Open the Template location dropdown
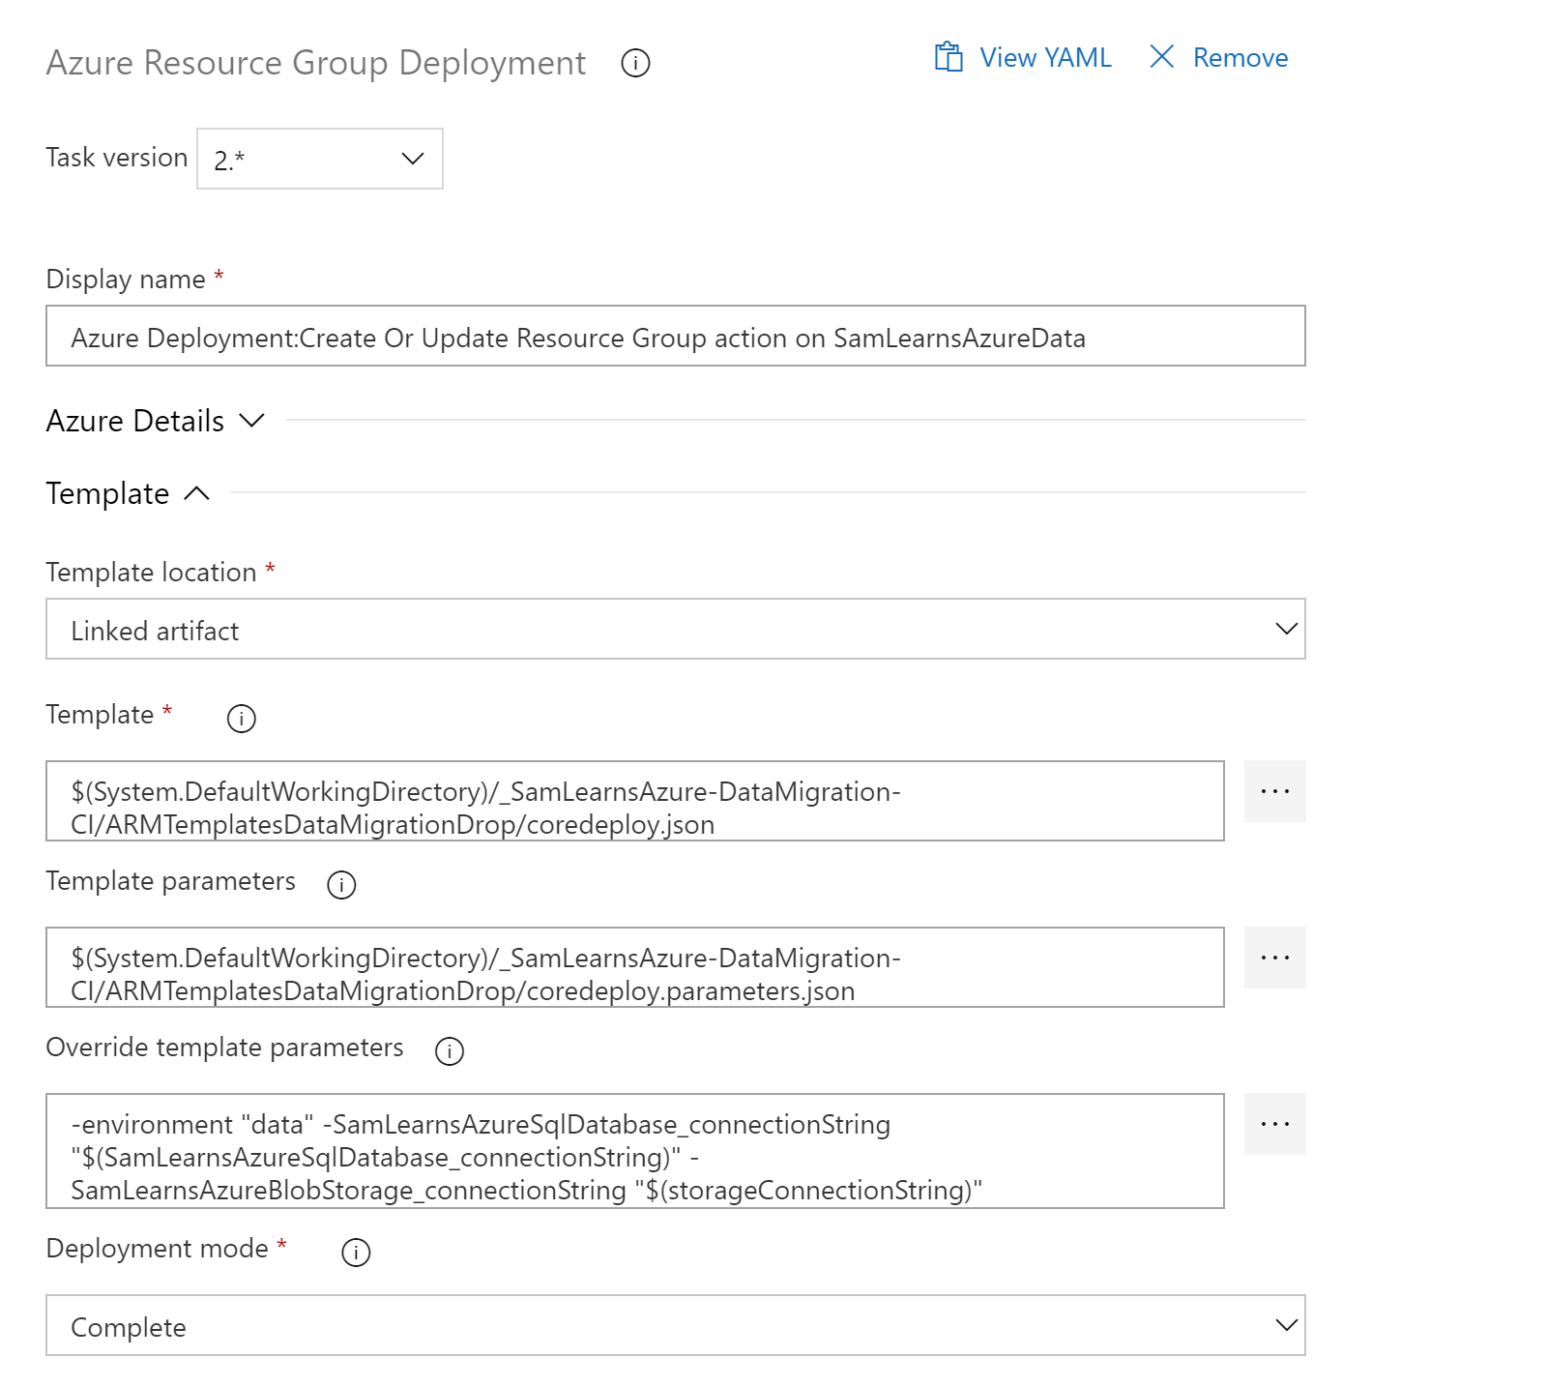The image size is (1547, 1387). click(675, 629)
